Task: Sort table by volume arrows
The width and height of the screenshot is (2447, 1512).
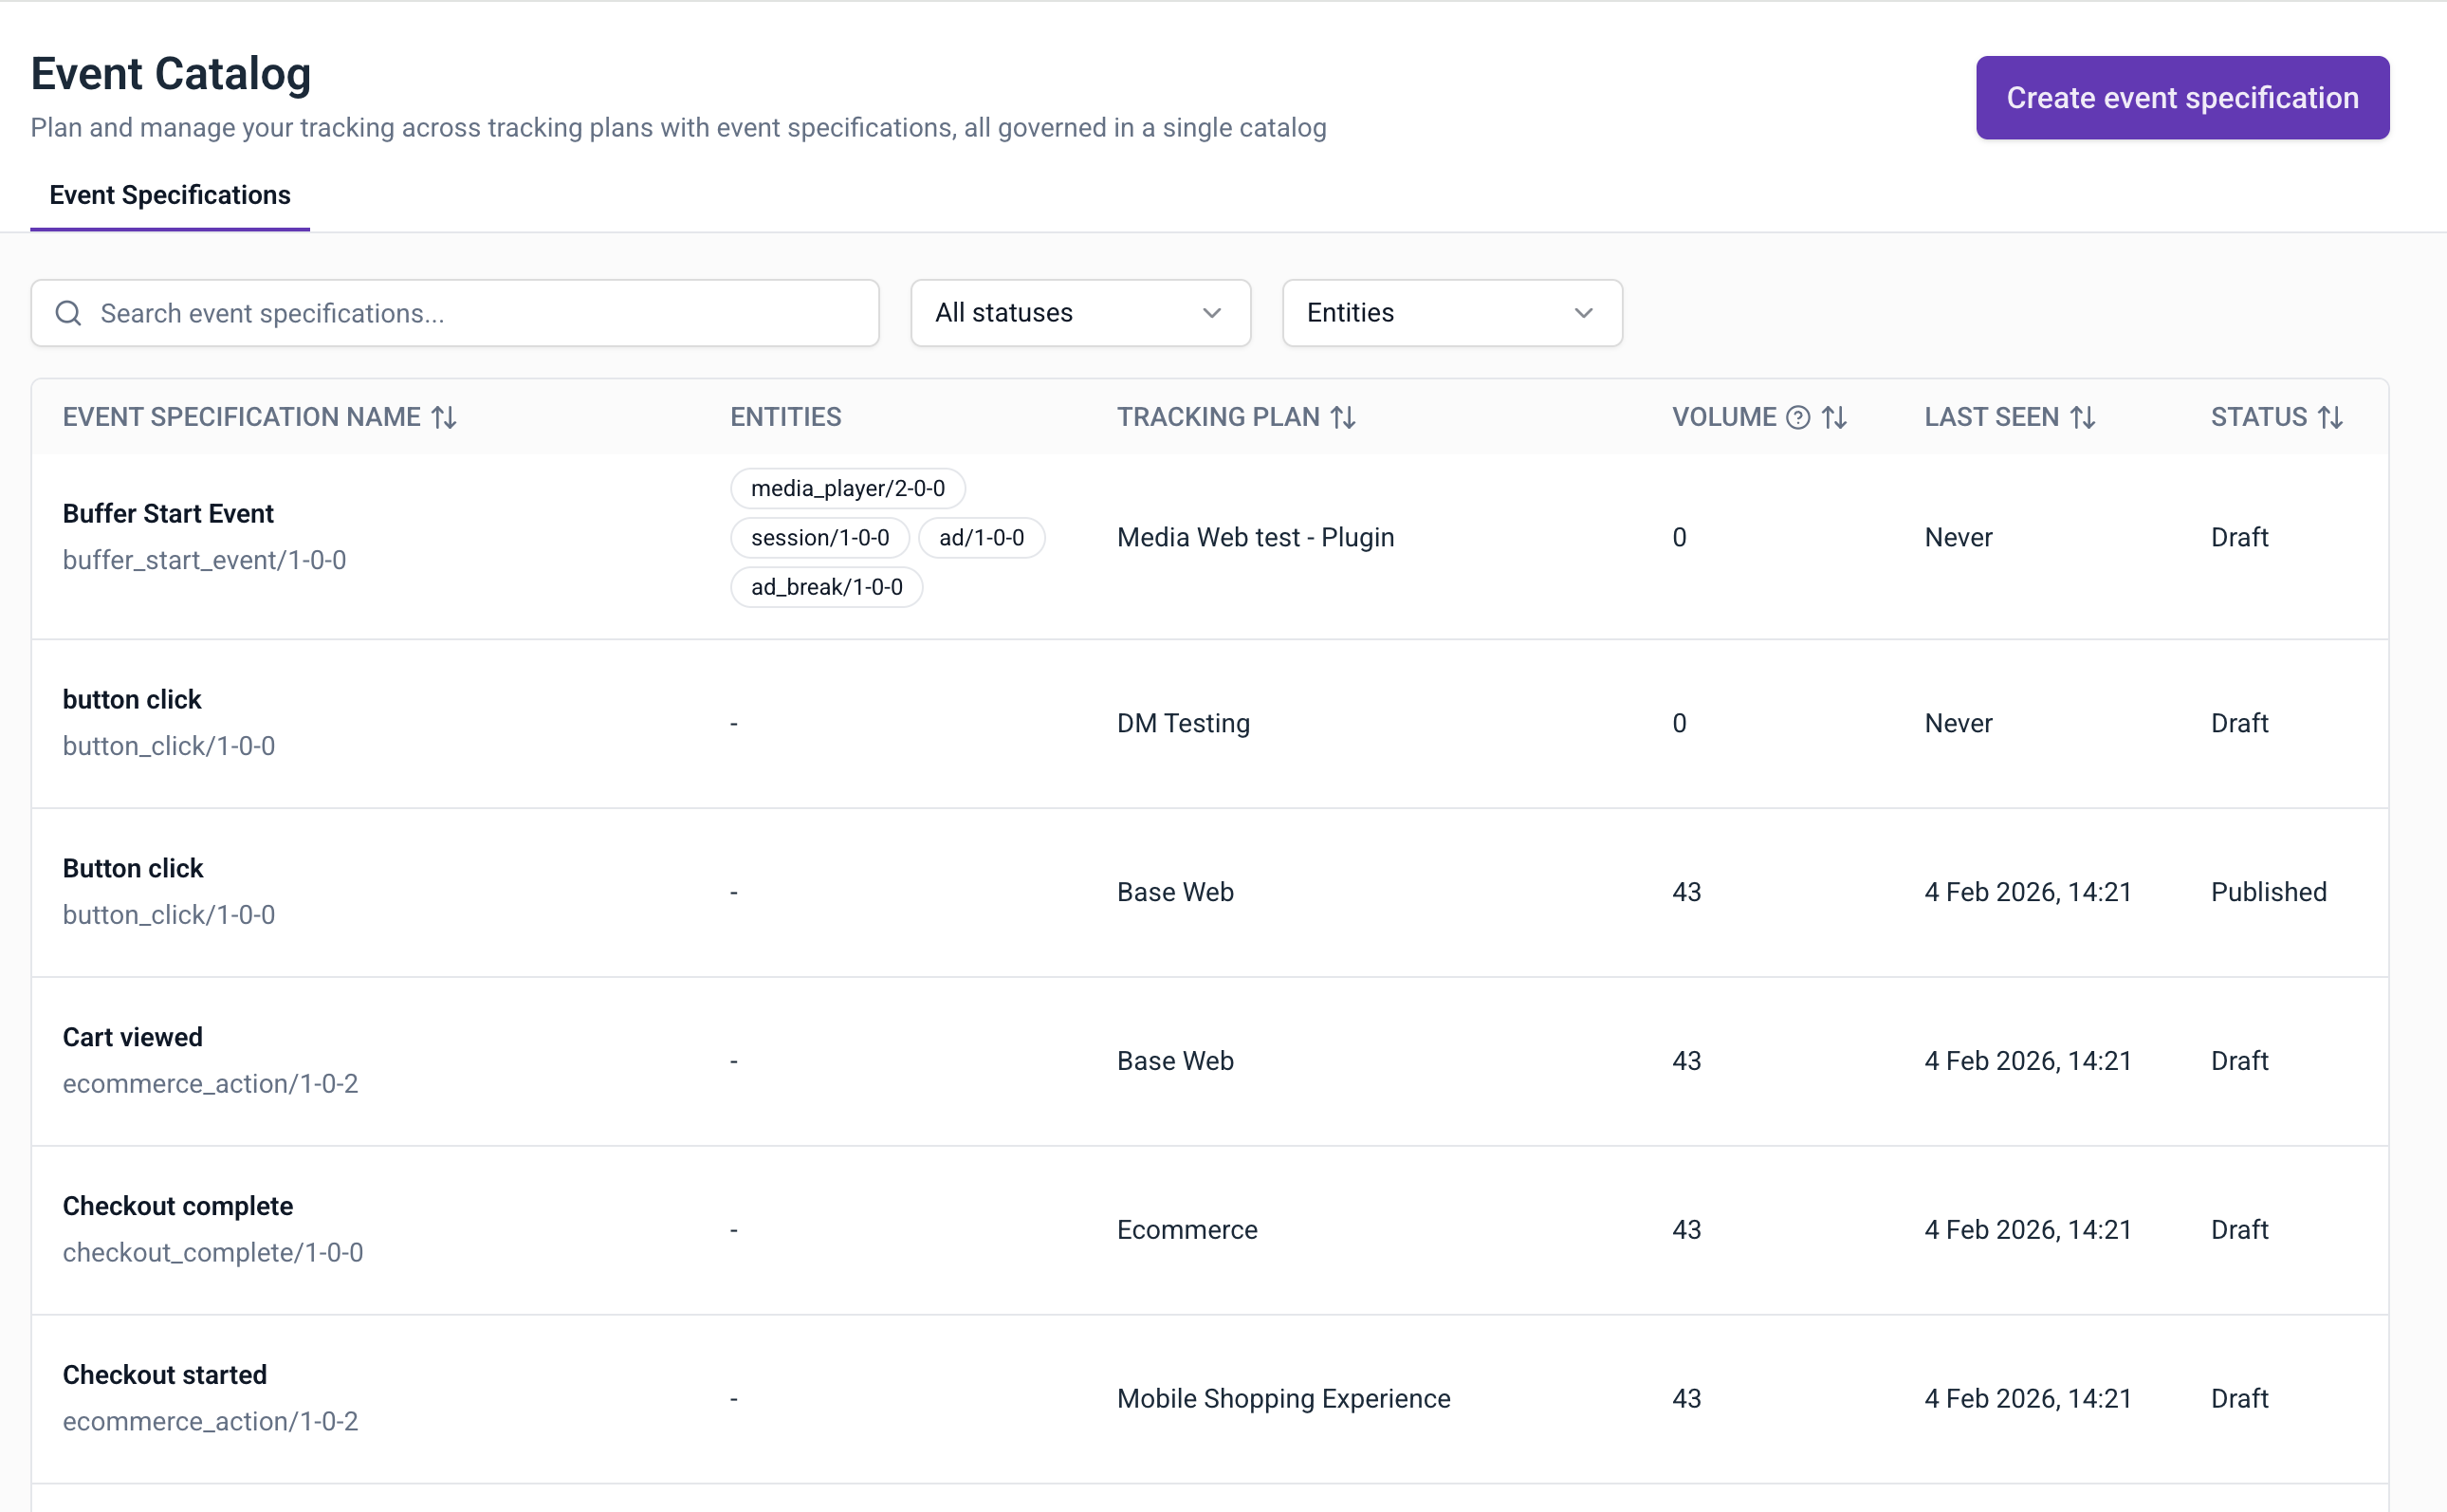Action: pos(1834,417)
